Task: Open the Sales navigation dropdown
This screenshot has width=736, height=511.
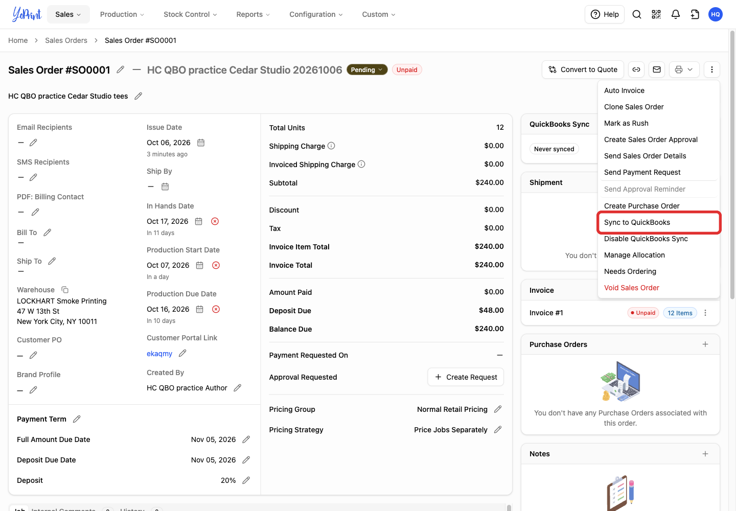Action: [x=68, y=14]
